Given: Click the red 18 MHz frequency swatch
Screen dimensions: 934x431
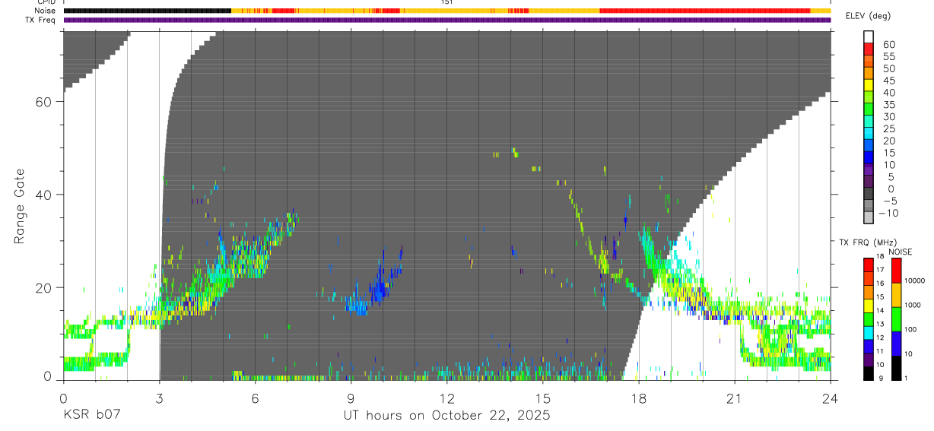Looking at the screenshot, I should point(868,265).
